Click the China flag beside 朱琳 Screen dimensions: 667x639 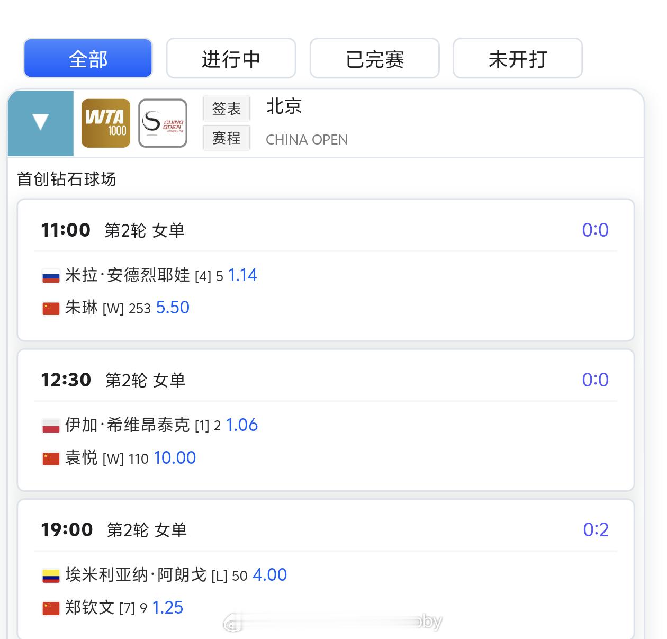point(51,308)
